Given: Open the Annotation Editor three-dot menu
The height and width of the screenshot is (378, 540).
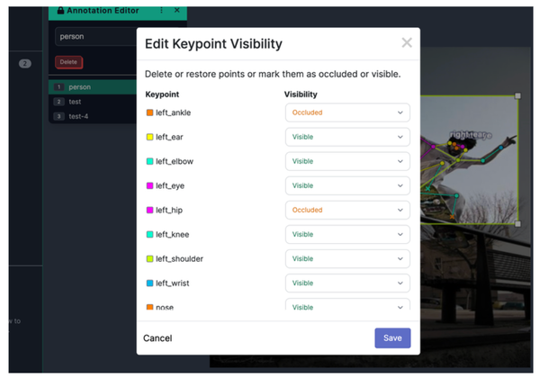Looking at the screenshot, I should (161, 11).
